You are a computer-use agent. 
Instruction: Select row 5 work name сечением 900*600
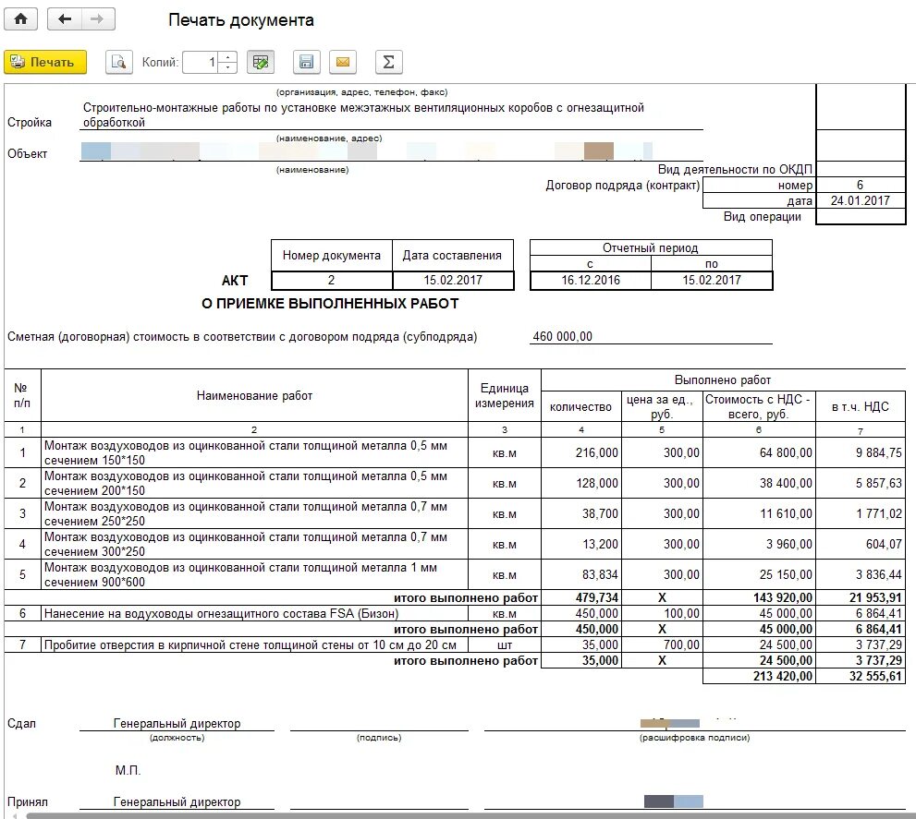[254, 574]
